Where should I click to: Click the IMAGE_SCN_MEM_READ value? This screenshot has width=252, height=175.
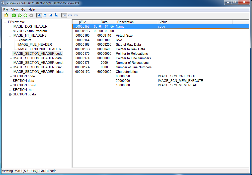(178, 85)
